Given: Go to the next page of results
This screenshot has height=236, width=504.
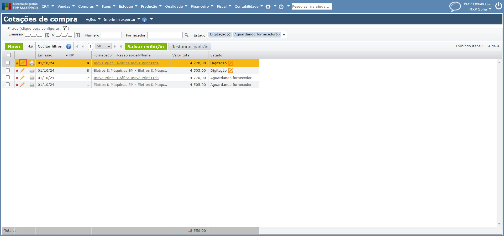Looking at the screenshot, I should (115, 46).
